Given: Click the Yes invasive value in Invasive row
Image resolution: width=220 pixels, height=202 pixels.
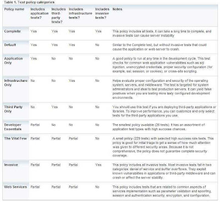Looking at the screenshot, I should tap(98, 165).
